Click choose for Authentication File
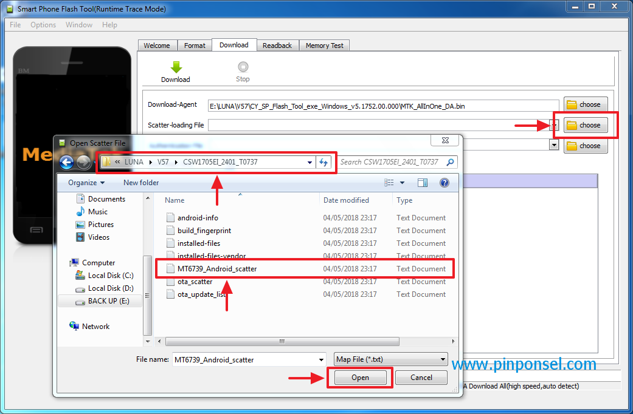Viewport: 633px width, 414px height. click(586, 146)
